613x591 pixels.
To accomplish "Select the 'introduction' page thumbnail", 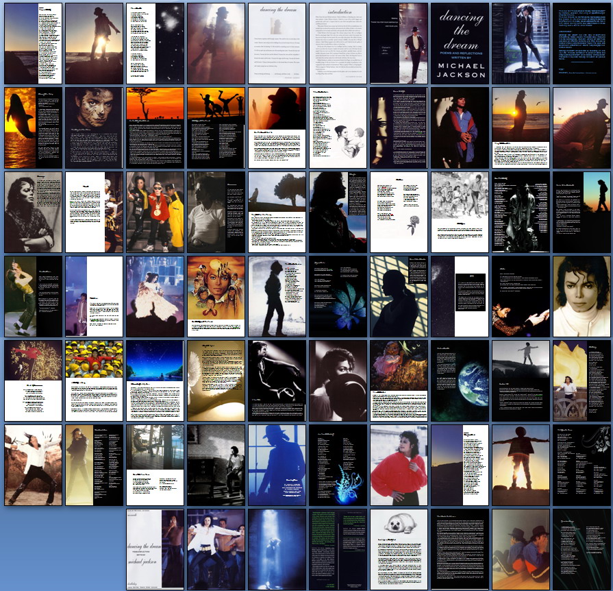I will [x=338, y=44].
